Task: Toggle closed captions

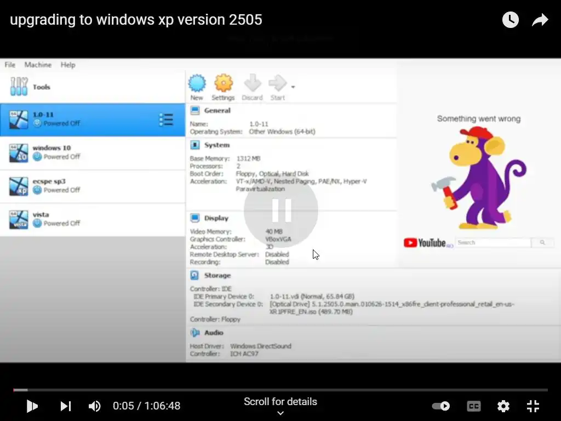Action: point(474,406)
